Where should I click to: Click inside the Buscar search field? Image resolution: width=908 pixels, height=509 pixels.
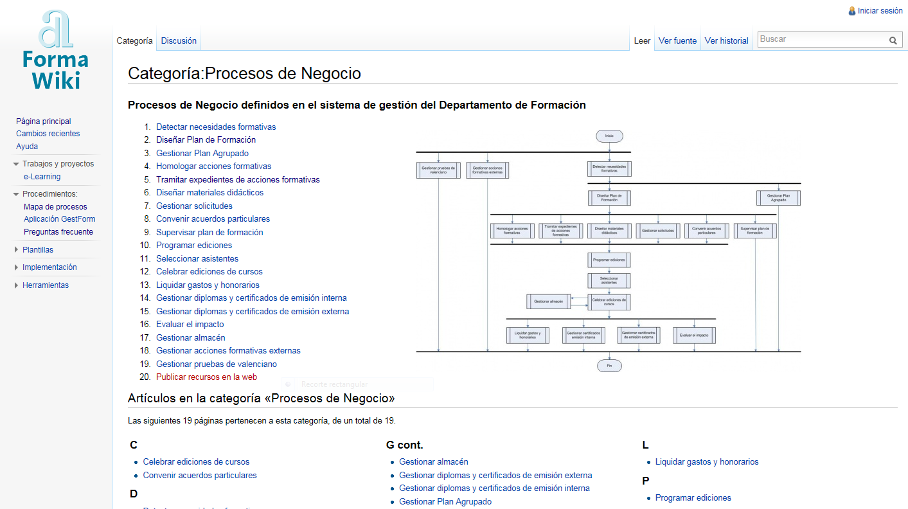821,40
